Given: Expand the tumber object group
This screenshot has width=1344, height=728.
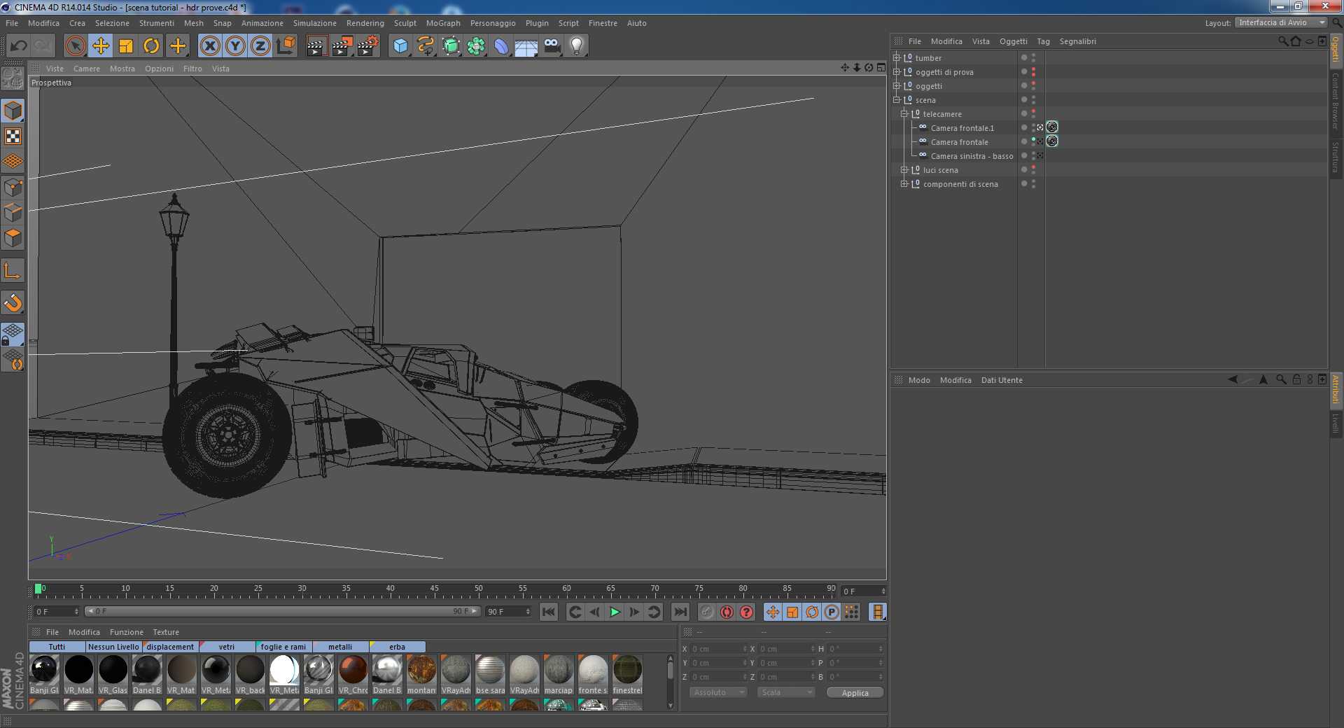Looking at the screenshot, I should [x=896, y=58].
